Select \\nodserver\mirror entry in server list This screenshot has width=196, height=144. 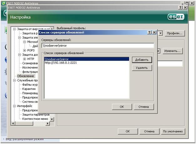pos(87,59)
